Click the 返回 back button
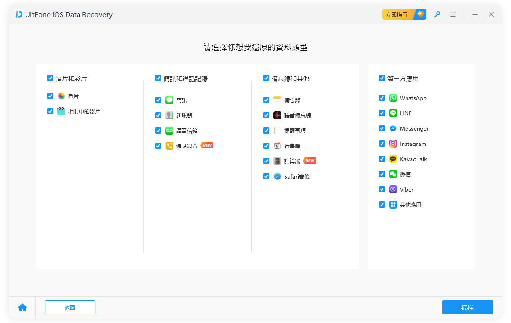The image size is (511, 323). (x=70, y=307)
